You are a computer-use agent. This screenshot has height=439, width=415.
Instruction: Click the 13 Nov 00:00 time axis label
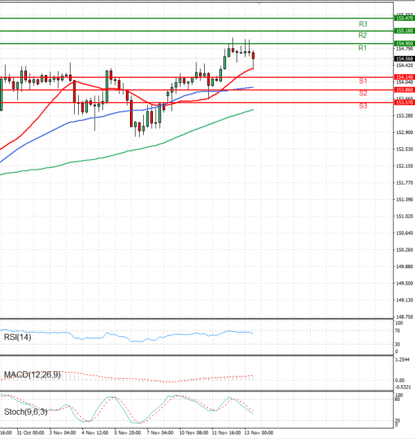pos(259,433)
